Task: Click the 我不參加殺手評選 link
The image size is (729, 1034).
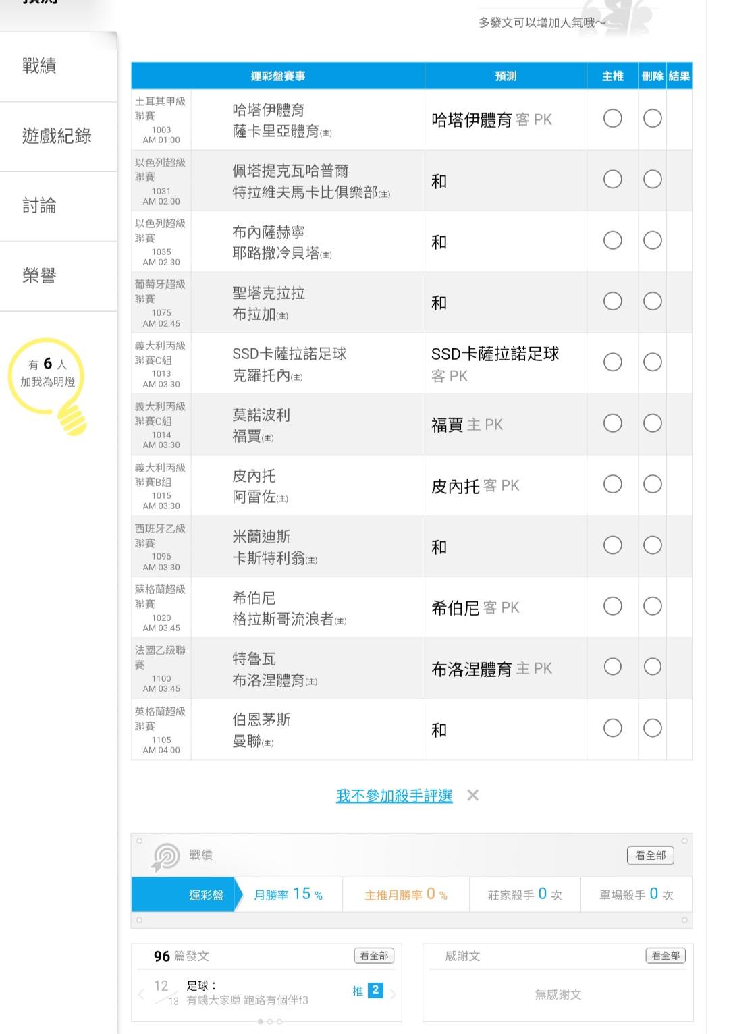Action: (x=394, y=796)
